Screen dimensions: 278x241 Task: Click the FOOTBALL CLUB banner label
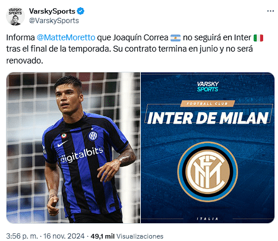pyautogui.click(x=207, y=103)
